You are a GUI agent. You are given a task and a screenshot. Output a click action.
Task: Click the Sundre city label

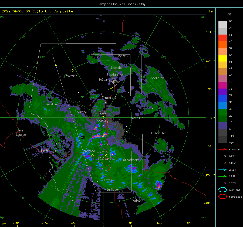82,112
